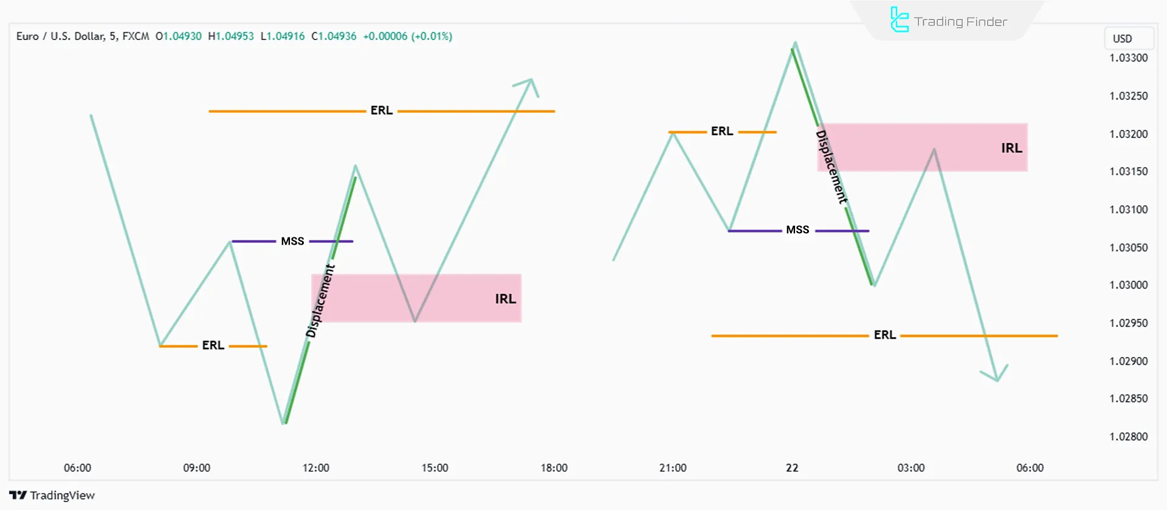Screen dimensions: 1167x510
Task: Click the Displacement label on the rising leg
Action: [x=320, y=301]
